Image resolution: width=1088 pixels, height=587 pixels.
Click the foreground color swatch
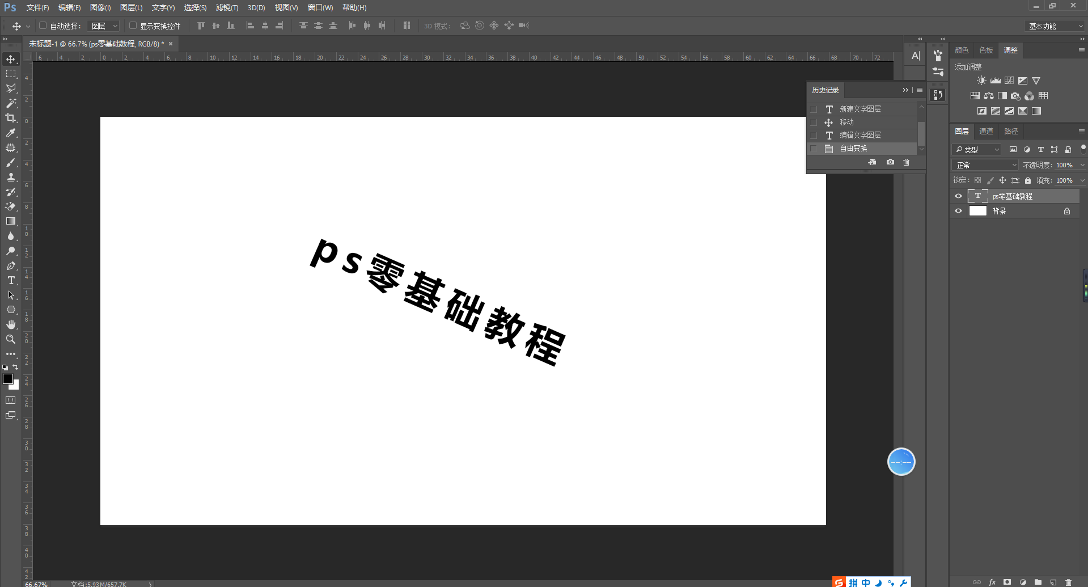coord(8,379)
